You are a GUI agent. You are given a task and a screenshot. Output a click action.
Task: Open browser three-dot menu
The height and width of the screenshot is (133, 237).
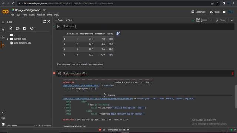coord(234,3)
